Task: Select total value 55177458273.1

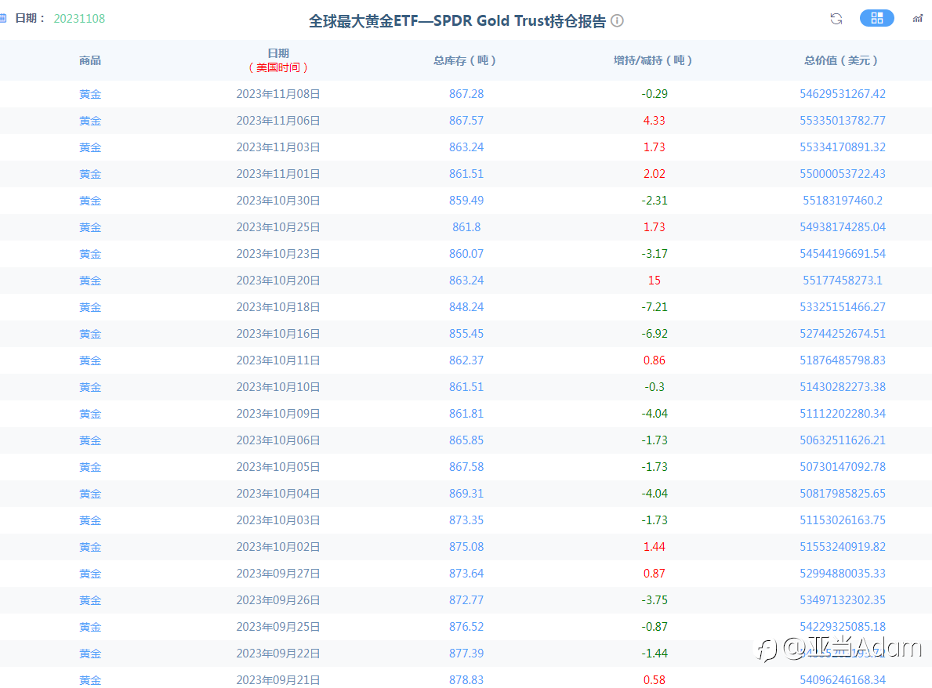Action: pos(842,281)
